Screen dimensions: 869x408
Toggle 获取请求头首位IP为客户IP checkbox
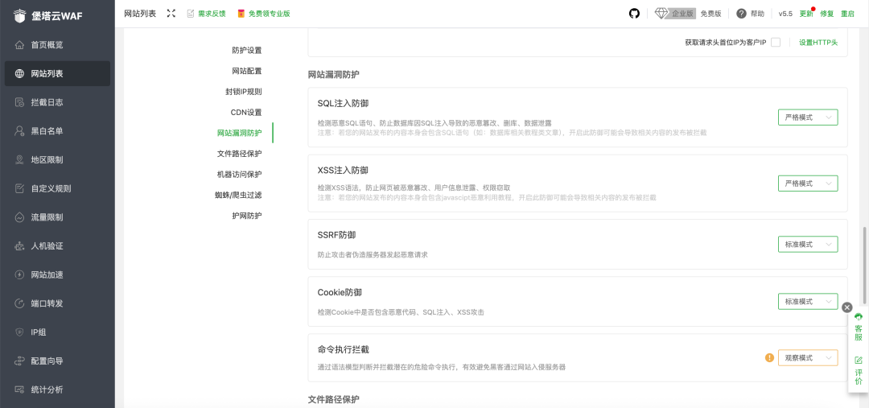click(x=776, y=43)
